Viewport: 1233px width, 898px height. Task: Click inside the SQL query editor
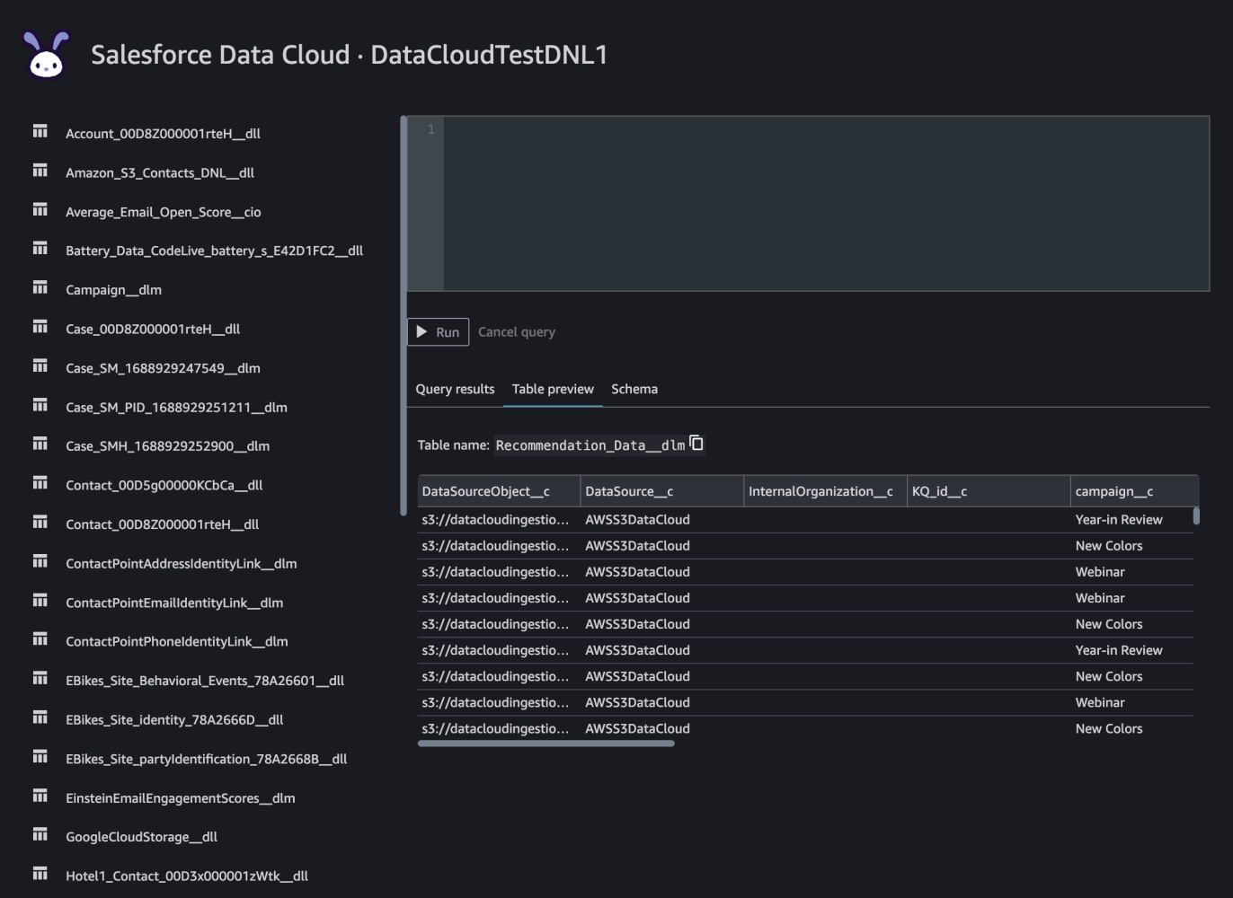click(826, 203)
